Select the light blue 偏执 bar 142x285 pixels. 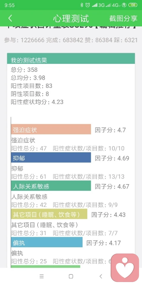[x=47, y=242]
